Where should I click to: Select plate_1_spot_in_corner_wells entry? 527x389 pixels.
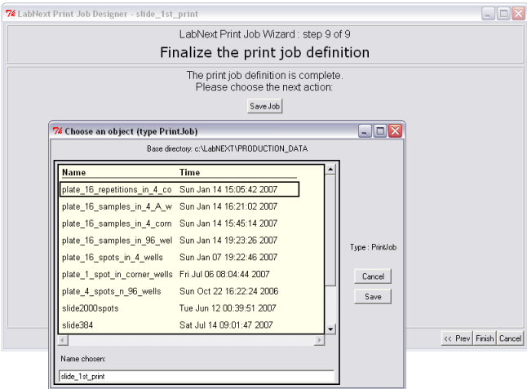[179, 275]
